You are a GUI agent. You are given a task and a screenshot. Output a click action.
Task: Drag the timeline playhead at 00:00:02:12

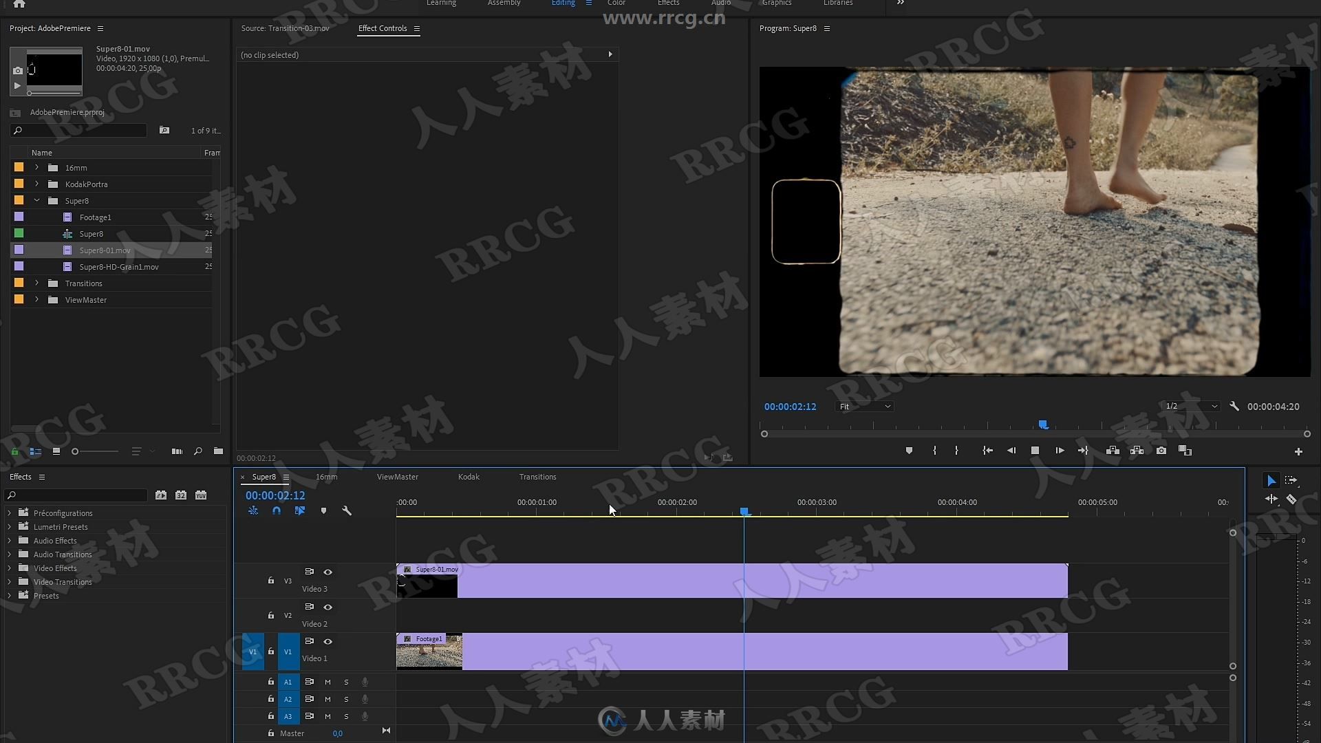click(744, 510)
